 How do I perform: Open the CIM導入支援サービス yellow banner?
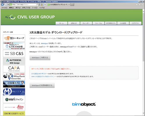pos(14,113)
